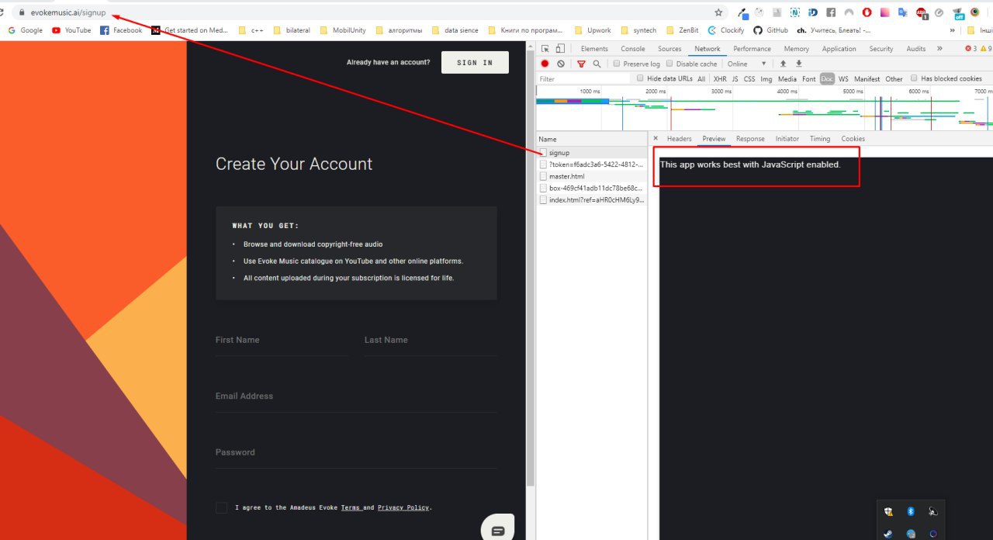The height and width of the screenshot is (540, 993).
Task: Open the red AdBlock stop-hand extension
Action: click(867, 12)
